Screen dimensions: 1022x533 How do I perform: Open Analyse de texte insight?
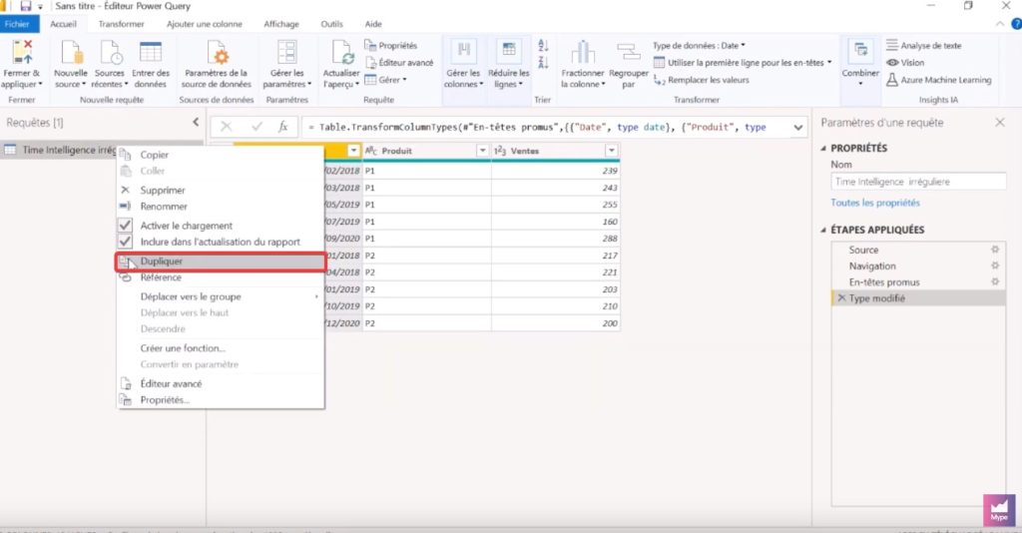(x=923, y=46)
